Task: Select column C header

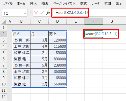Action: [x=40, y=21]
